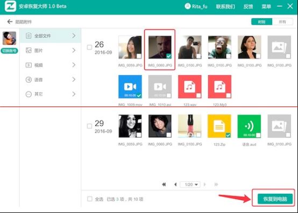Open the red audio file 123.Mp3
Viewport: 298px width, 213px height.
click(219, 87)
